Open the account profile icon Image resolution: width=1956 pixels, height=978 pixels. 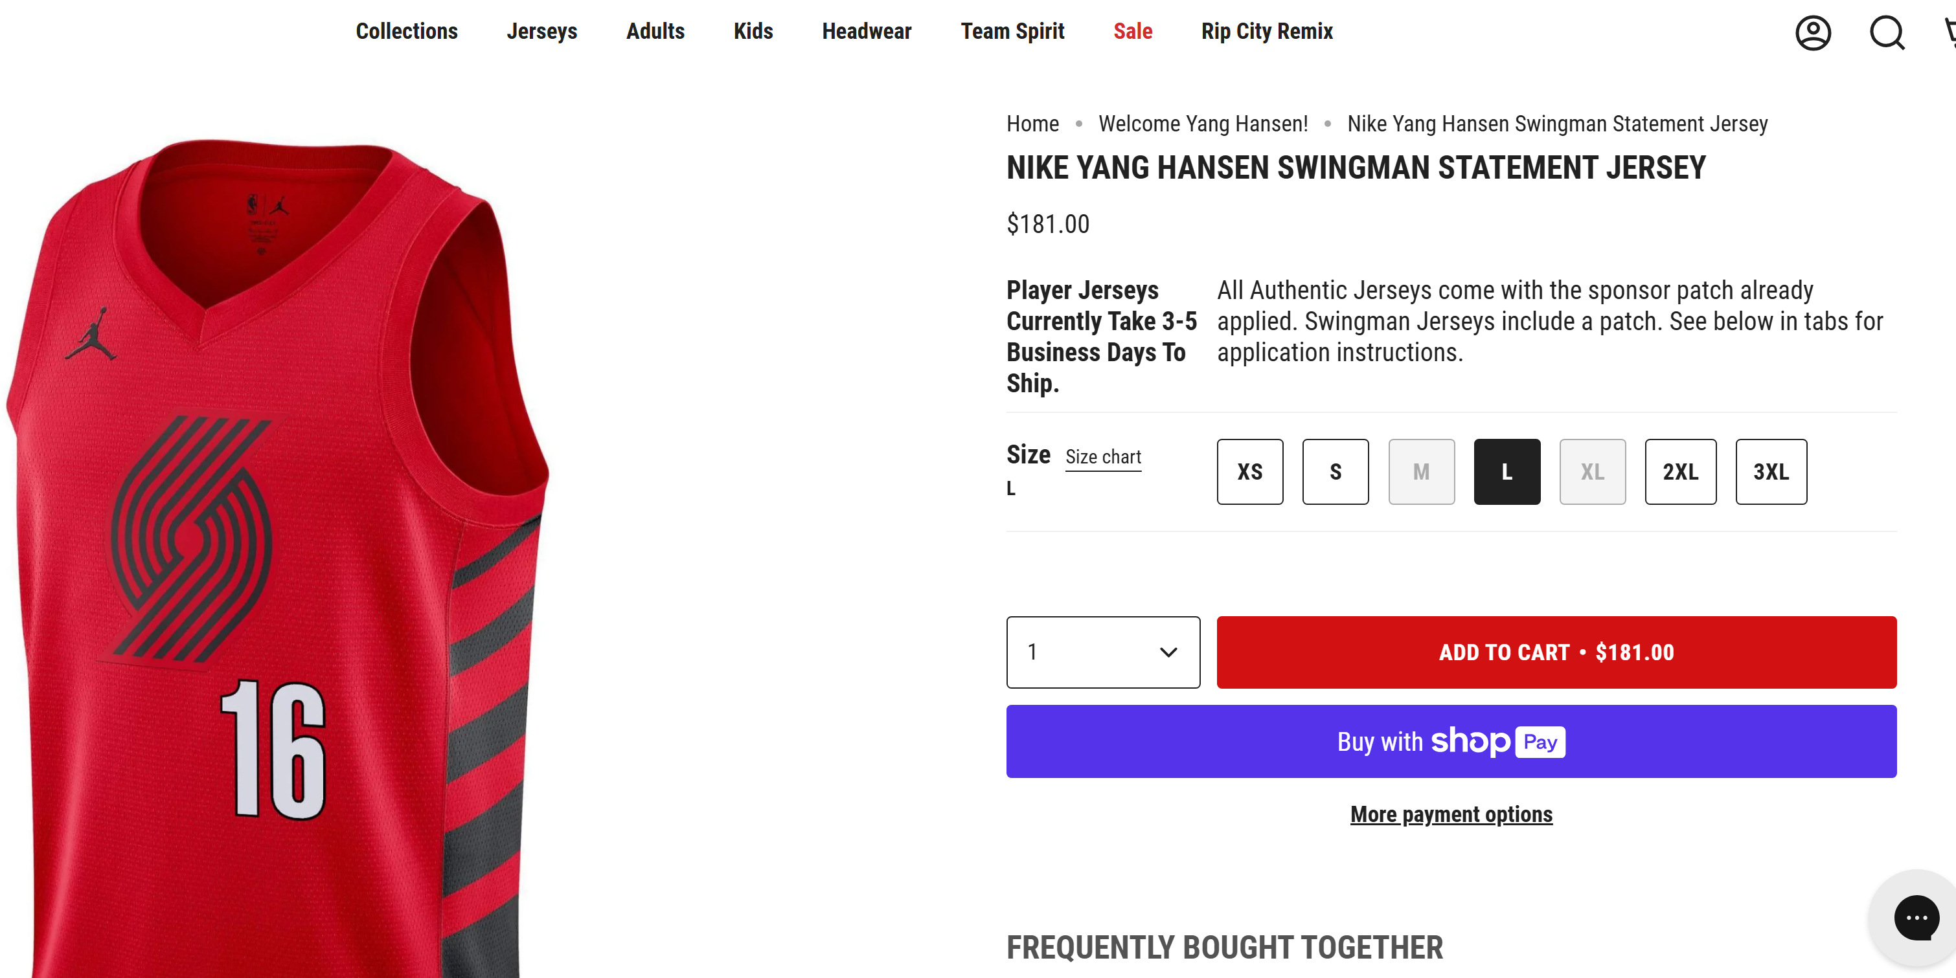point(1812,32)
